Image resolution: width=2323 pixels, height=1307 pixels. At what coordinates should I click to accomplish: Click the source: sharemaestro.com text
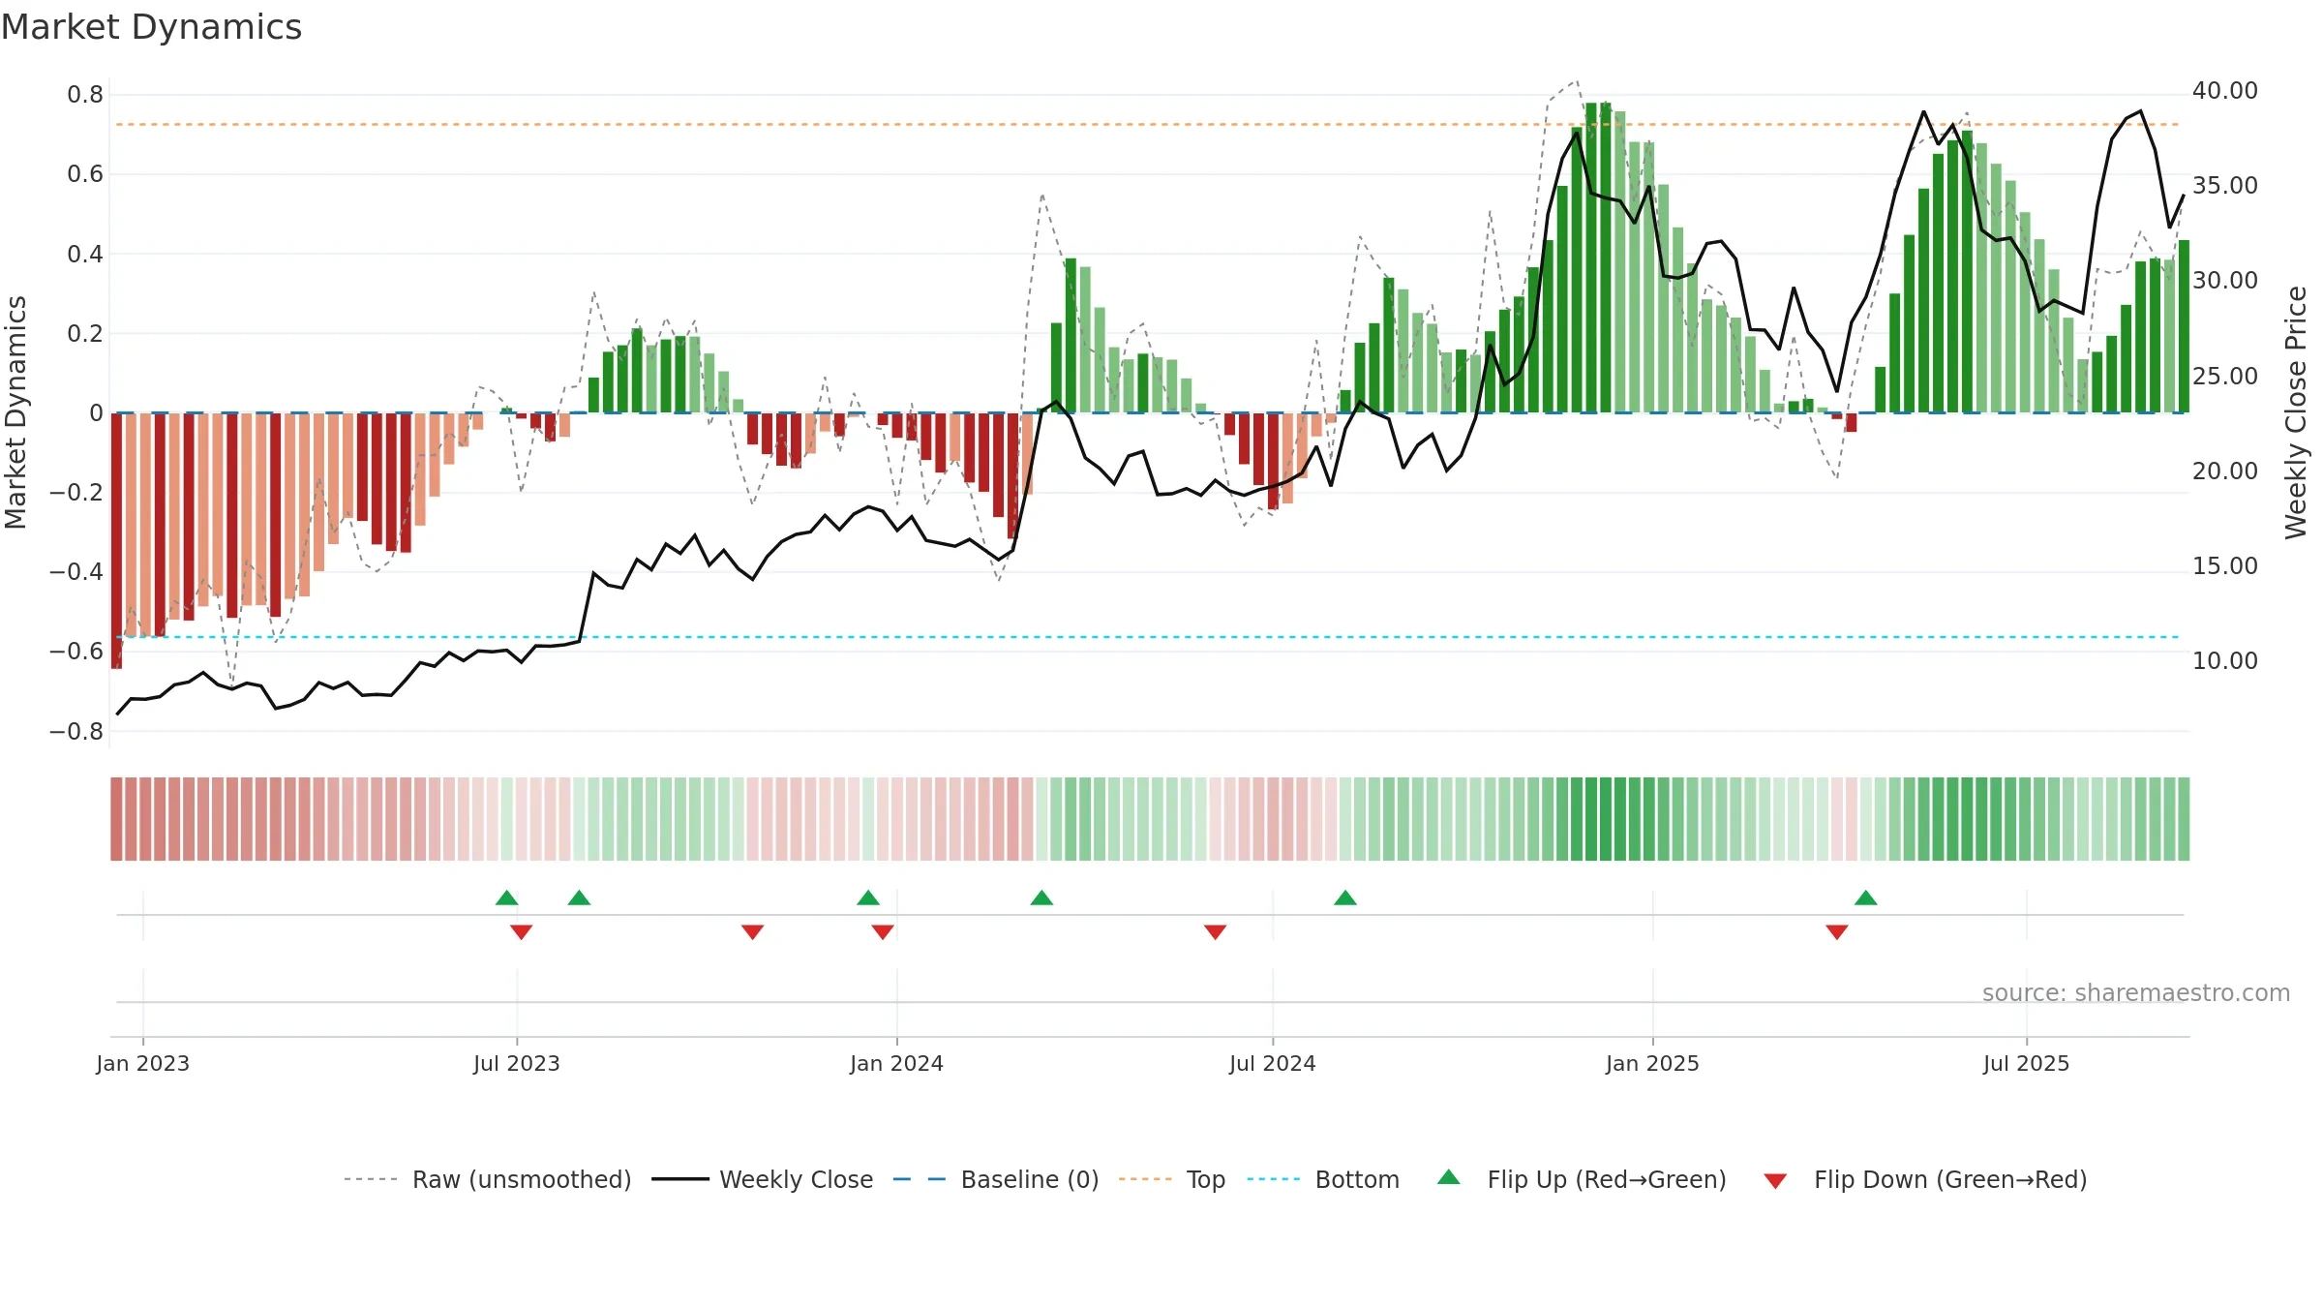coord(2136,993)
